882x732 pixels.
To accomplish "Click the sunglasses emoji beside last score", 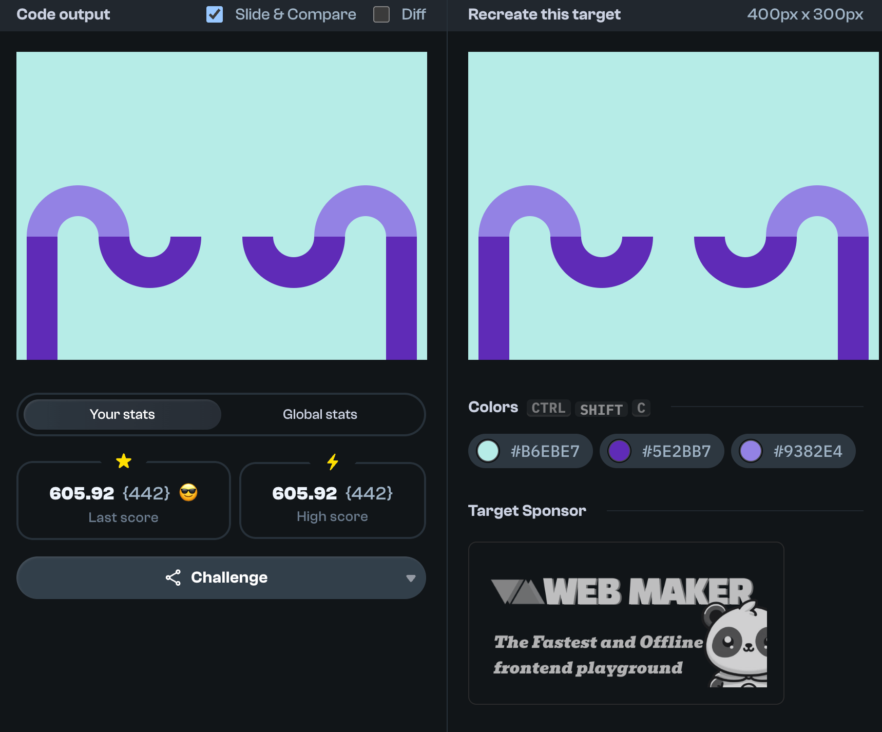I will pyautogui.click(x=188, y=492).
